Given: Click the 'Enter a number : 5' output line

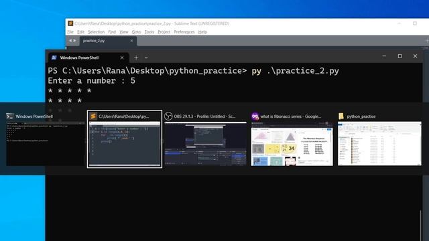Looking at the screenshot, I should point(91,81).
